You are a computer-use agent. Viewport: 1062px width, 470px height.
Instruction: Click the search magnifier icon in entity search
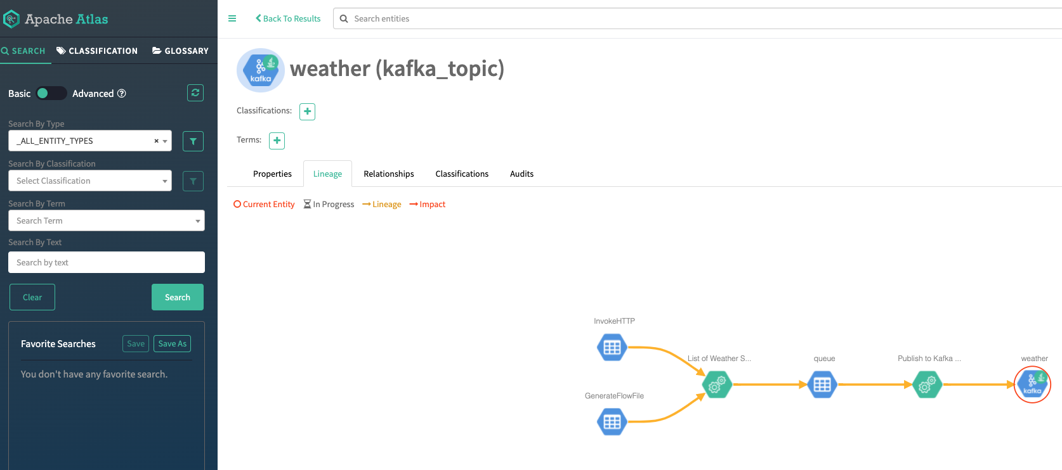click(344, 19)
